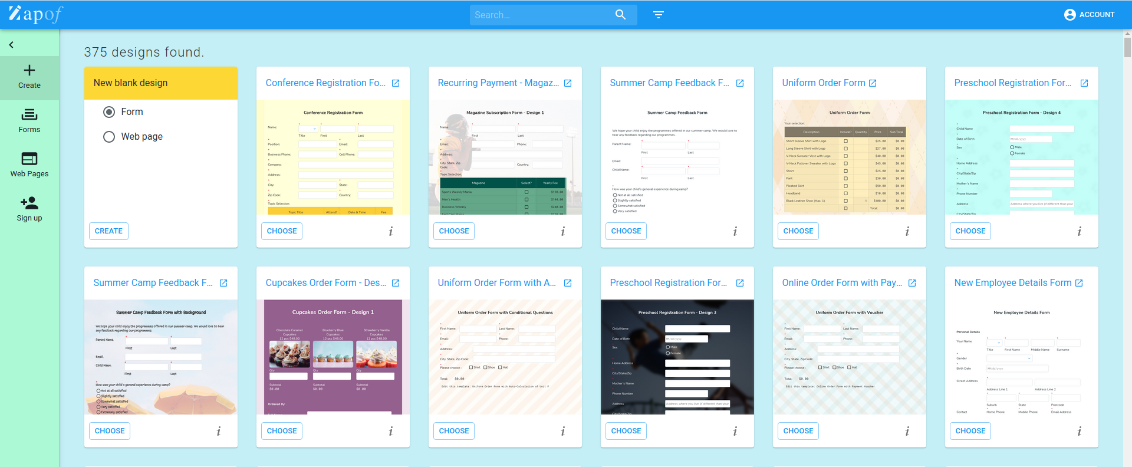Viewport: 1132px width, 467px height.
Task: Open Sign up in the sidebar
Action: 29,210
